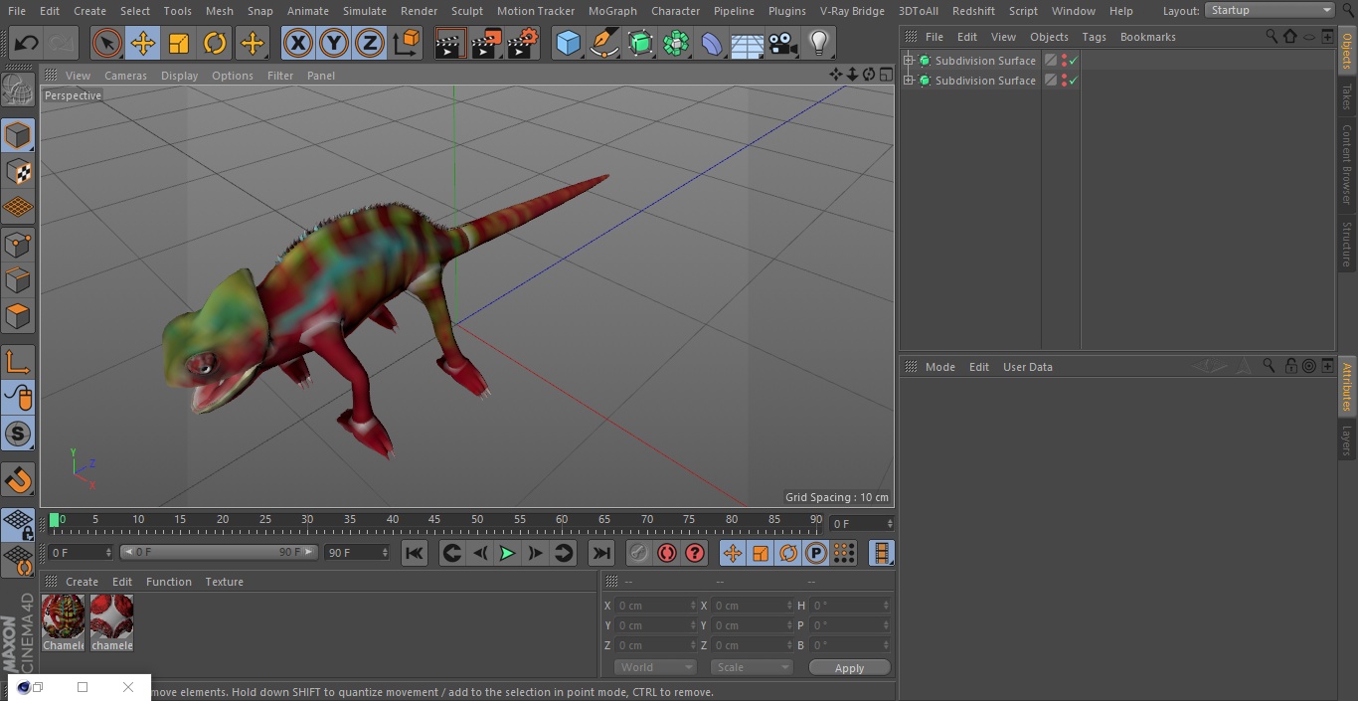Open User Data in Attributes panel
This screenshot has height=701, width=1358.
[1027, 367]
